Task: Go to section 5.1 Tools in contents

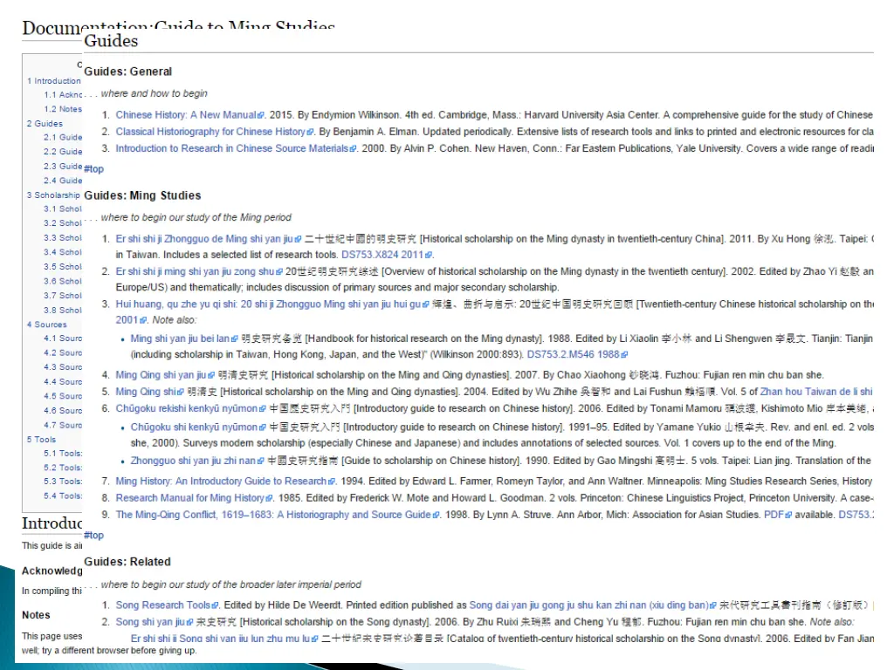Action: pyautogui.click(x=63, y=454)
